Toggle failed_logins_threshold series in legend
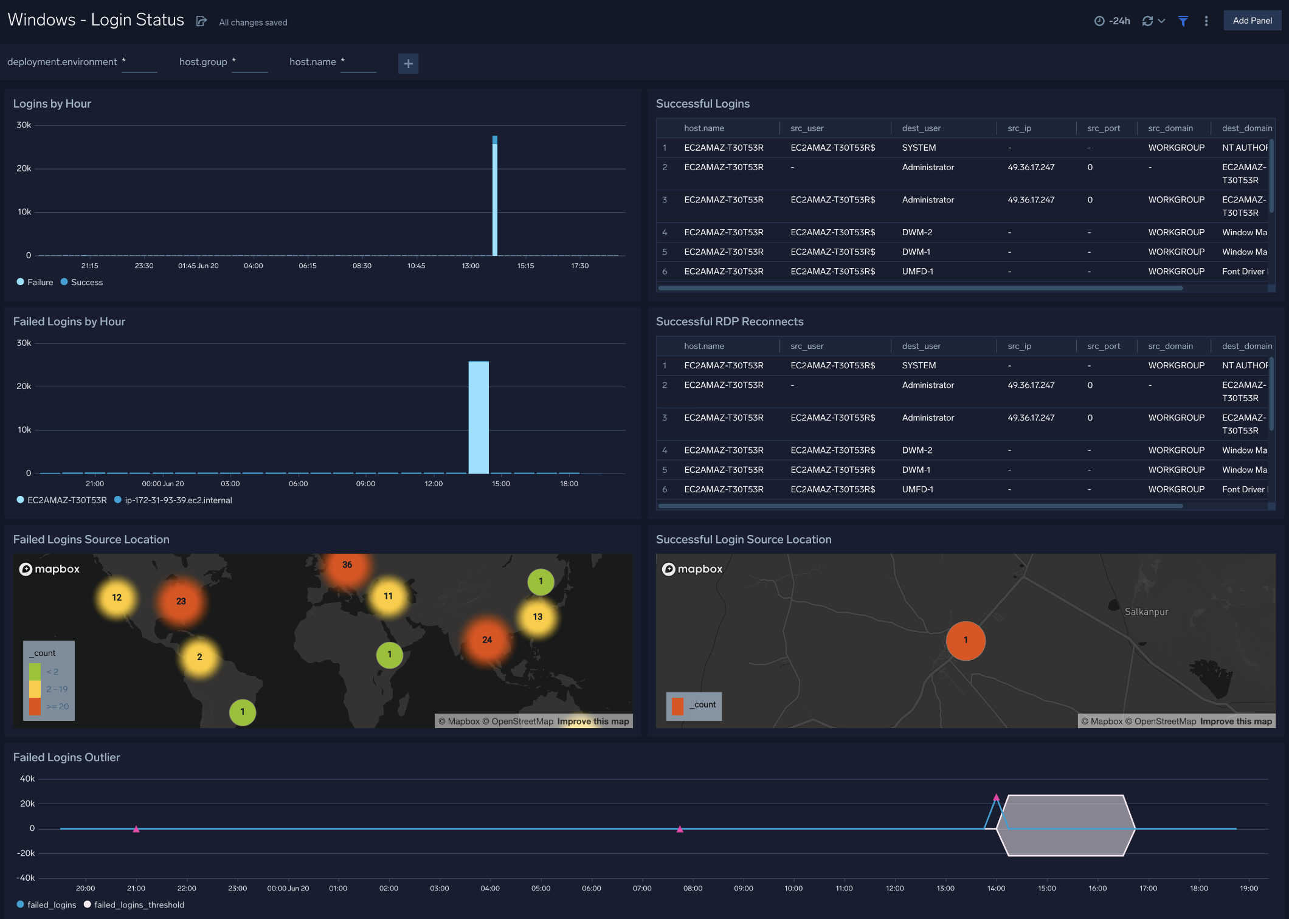Screen dimensions: 1289x919 (134, 904)
